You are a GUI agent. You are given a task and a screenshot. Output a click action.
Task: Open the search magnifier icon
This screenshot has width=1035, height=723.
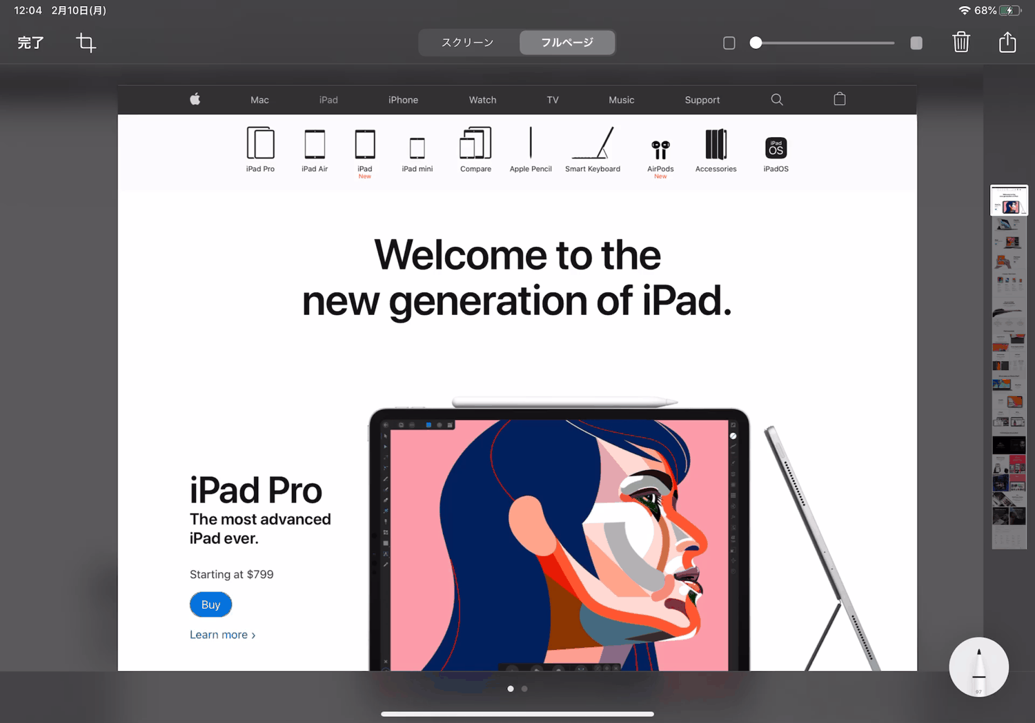point(777,99)
